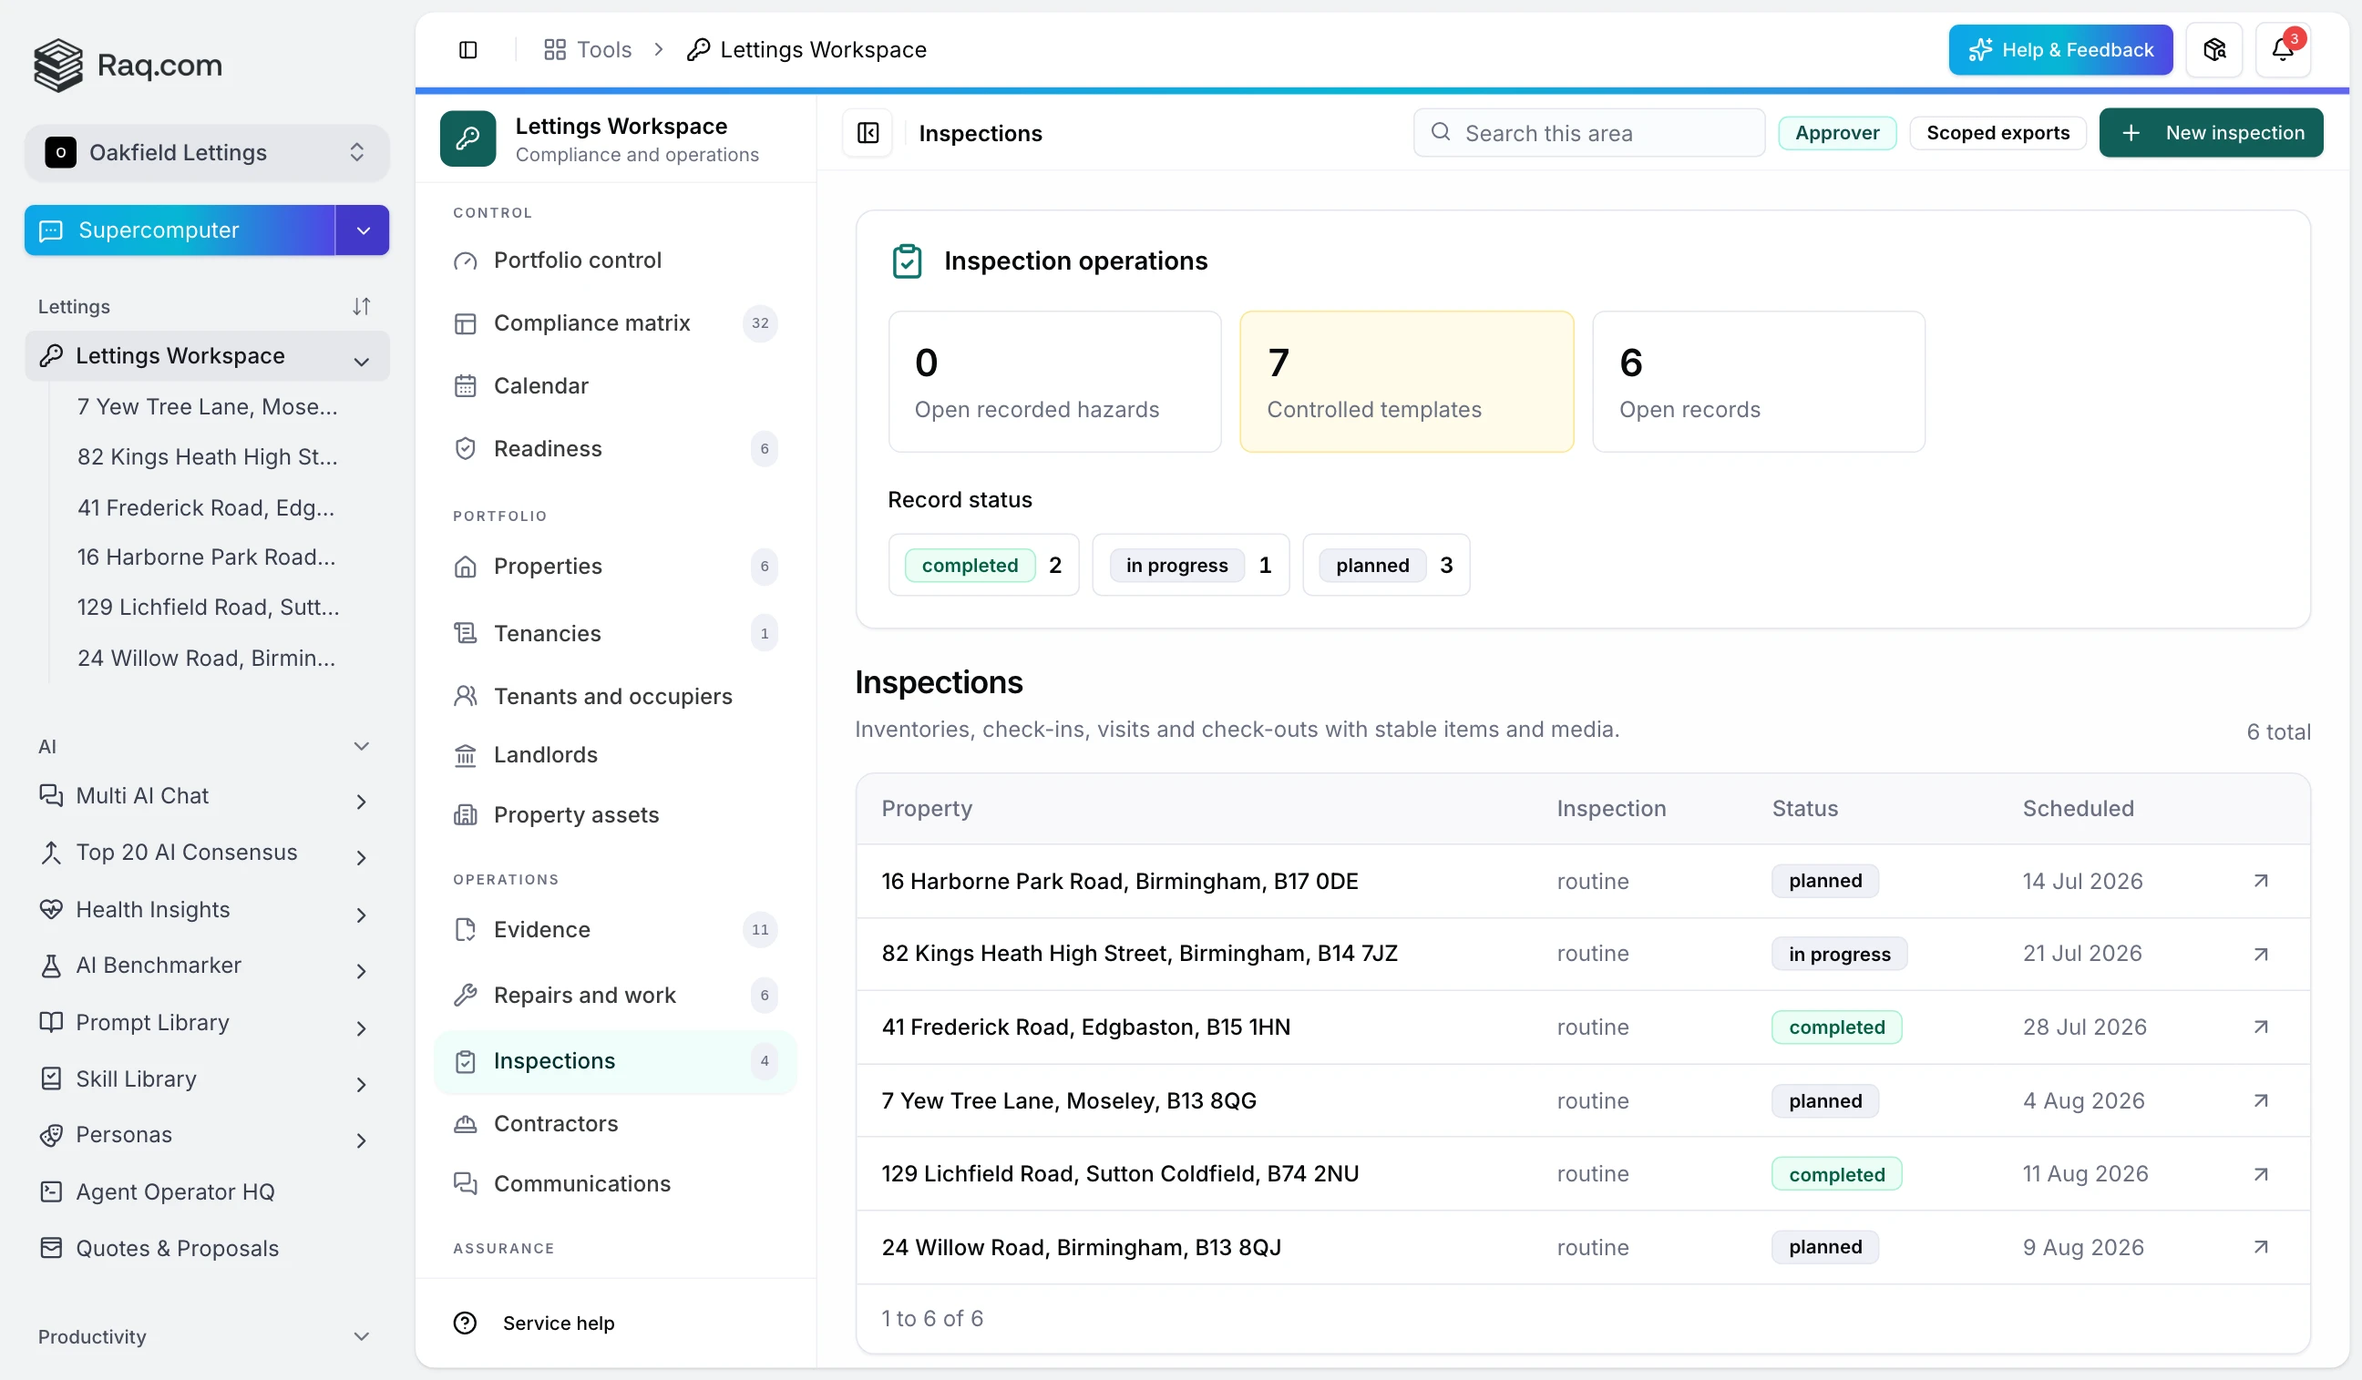Expand Personas
This screenshot has height=1380, width=2362.
pos(362,1141)
